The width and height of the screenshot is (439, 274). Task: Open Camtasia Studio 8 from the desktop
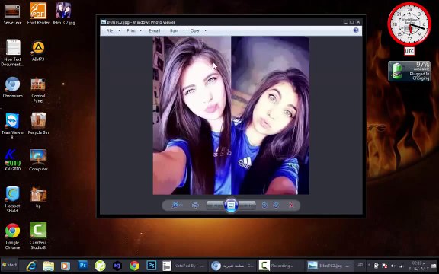pyautogui.click(x=38, y=236)
